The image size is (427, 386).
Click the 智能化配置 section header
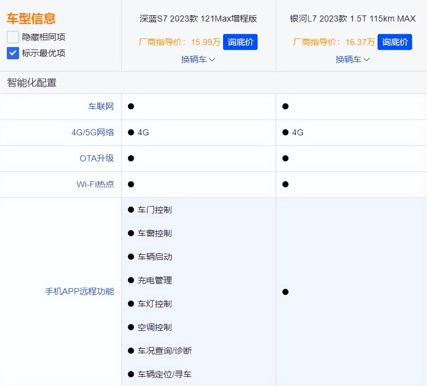pos(31,83)
